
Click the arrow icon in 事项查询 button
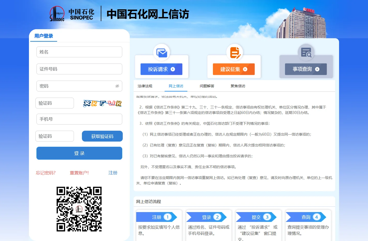317,69
